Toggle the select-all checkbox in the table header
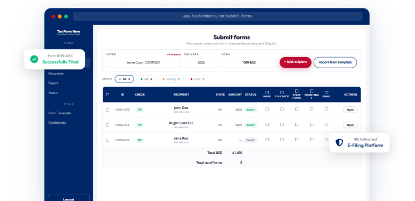 click(108, 95)
